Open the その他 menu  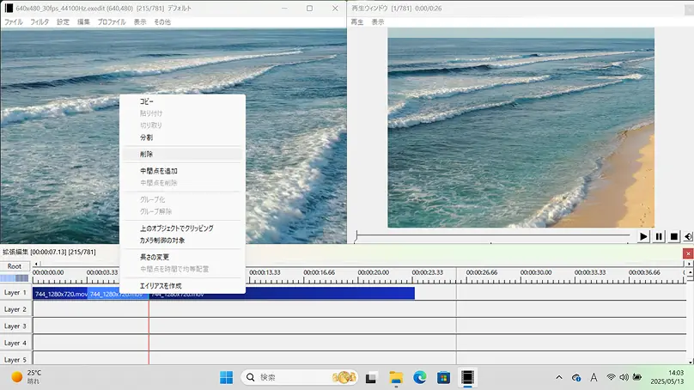click(162, 21)
